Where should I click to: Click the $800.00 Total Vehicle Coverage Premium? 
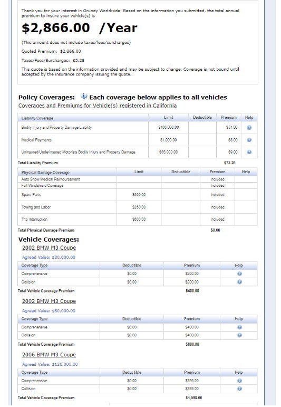coord(192,344)
